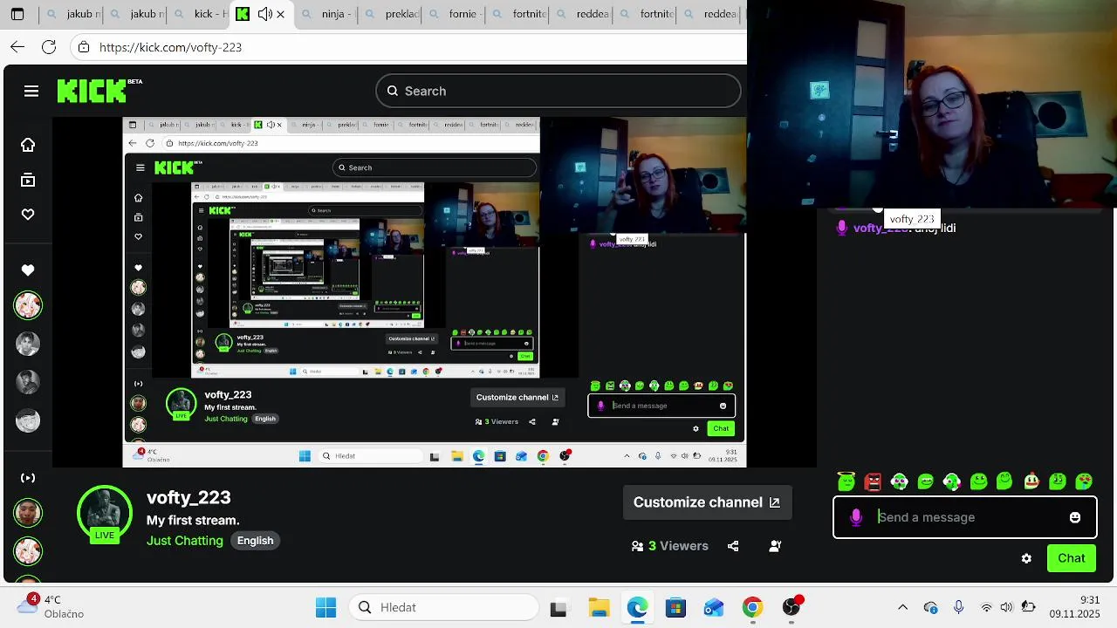Open OneDrive cloud tray icon
Screen dimensions: 1117x628
pyautogui.click(x=930, y=607)
